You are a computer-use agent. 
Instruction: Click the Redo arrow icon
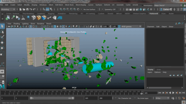click(x=34, y=9)
